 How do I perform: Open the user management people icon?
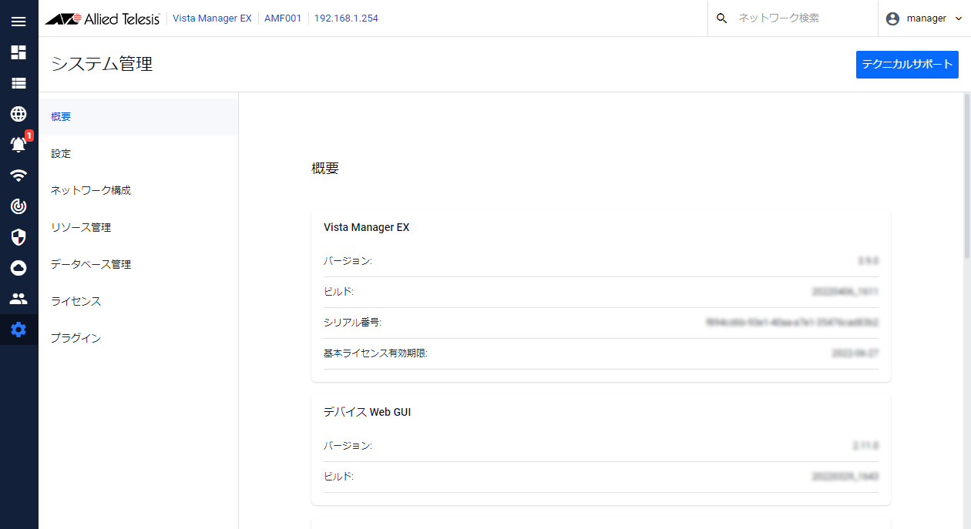[x=18, y=299]
